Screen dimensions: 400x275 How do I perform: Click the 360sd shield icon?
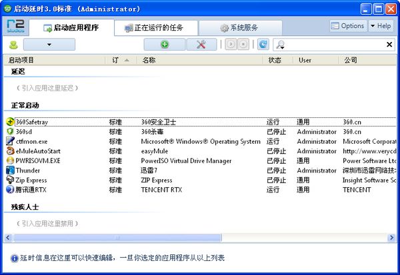10,132
